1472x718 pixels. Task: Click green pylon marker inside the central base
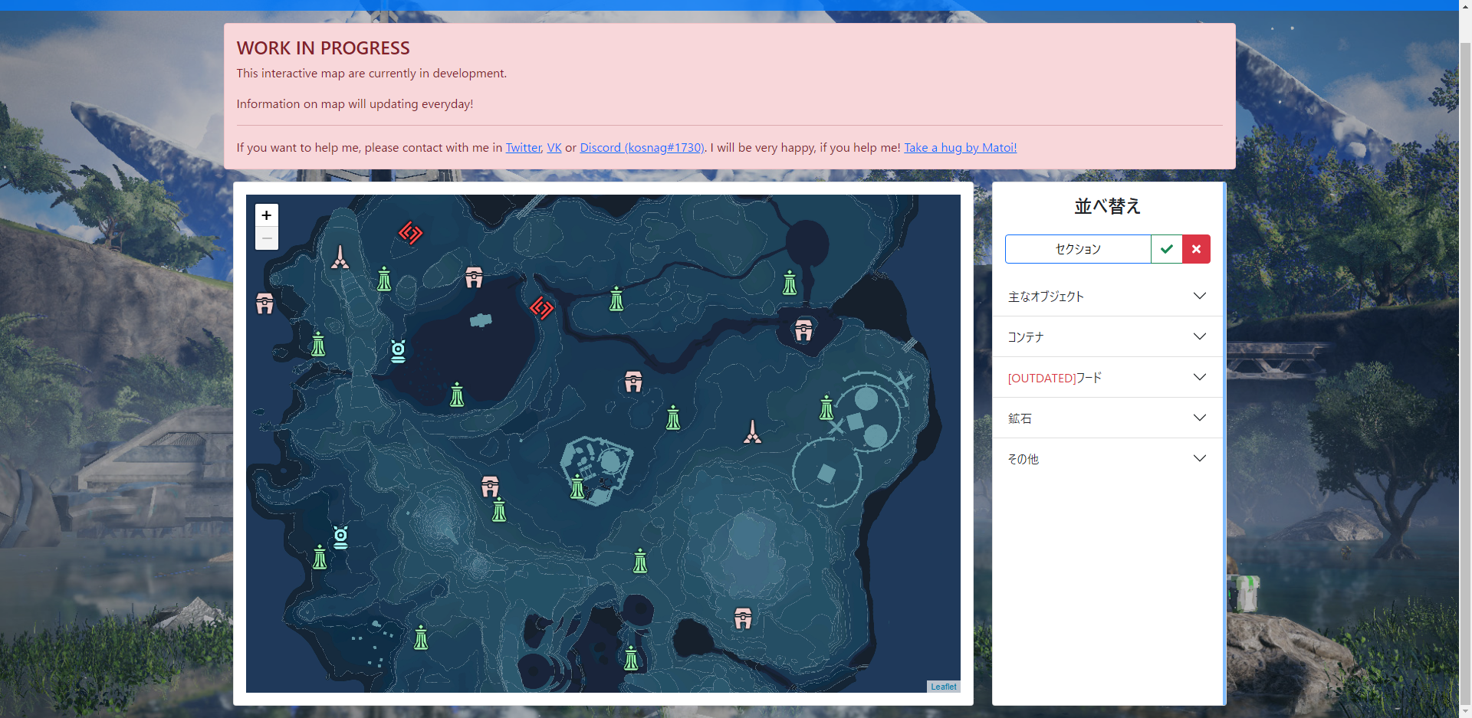coord(577,487)
